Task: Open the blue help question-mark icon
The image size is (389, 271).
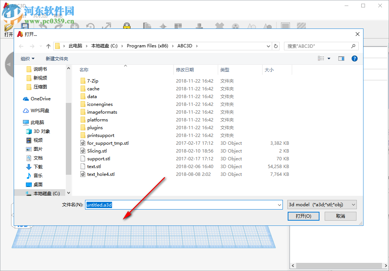Action: point(355,58)
